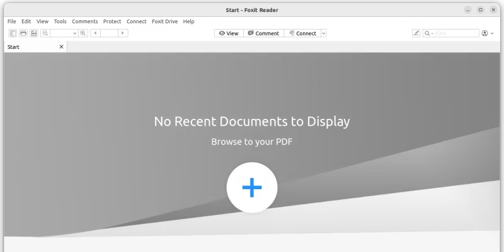Open the Connect menu in menu bar

coord(136,21)
